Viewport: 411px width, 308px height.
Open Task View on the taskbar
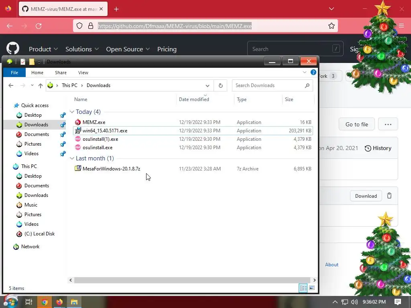coord(29,302)
